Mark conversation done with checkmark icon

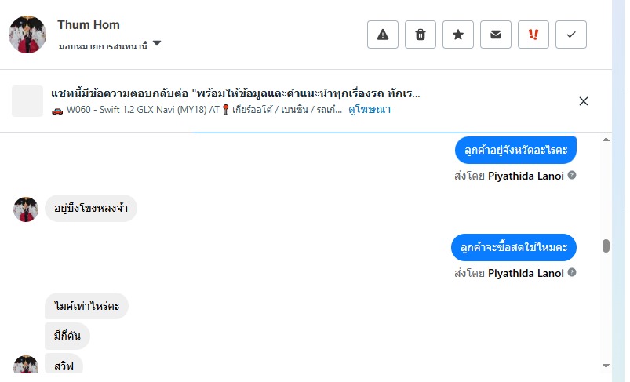pyautogui.click(x=571, y=35)
